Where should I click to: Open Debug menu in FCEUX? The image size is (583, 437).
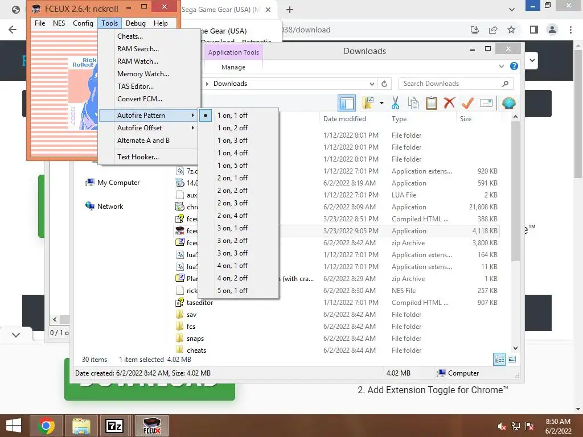136,23
